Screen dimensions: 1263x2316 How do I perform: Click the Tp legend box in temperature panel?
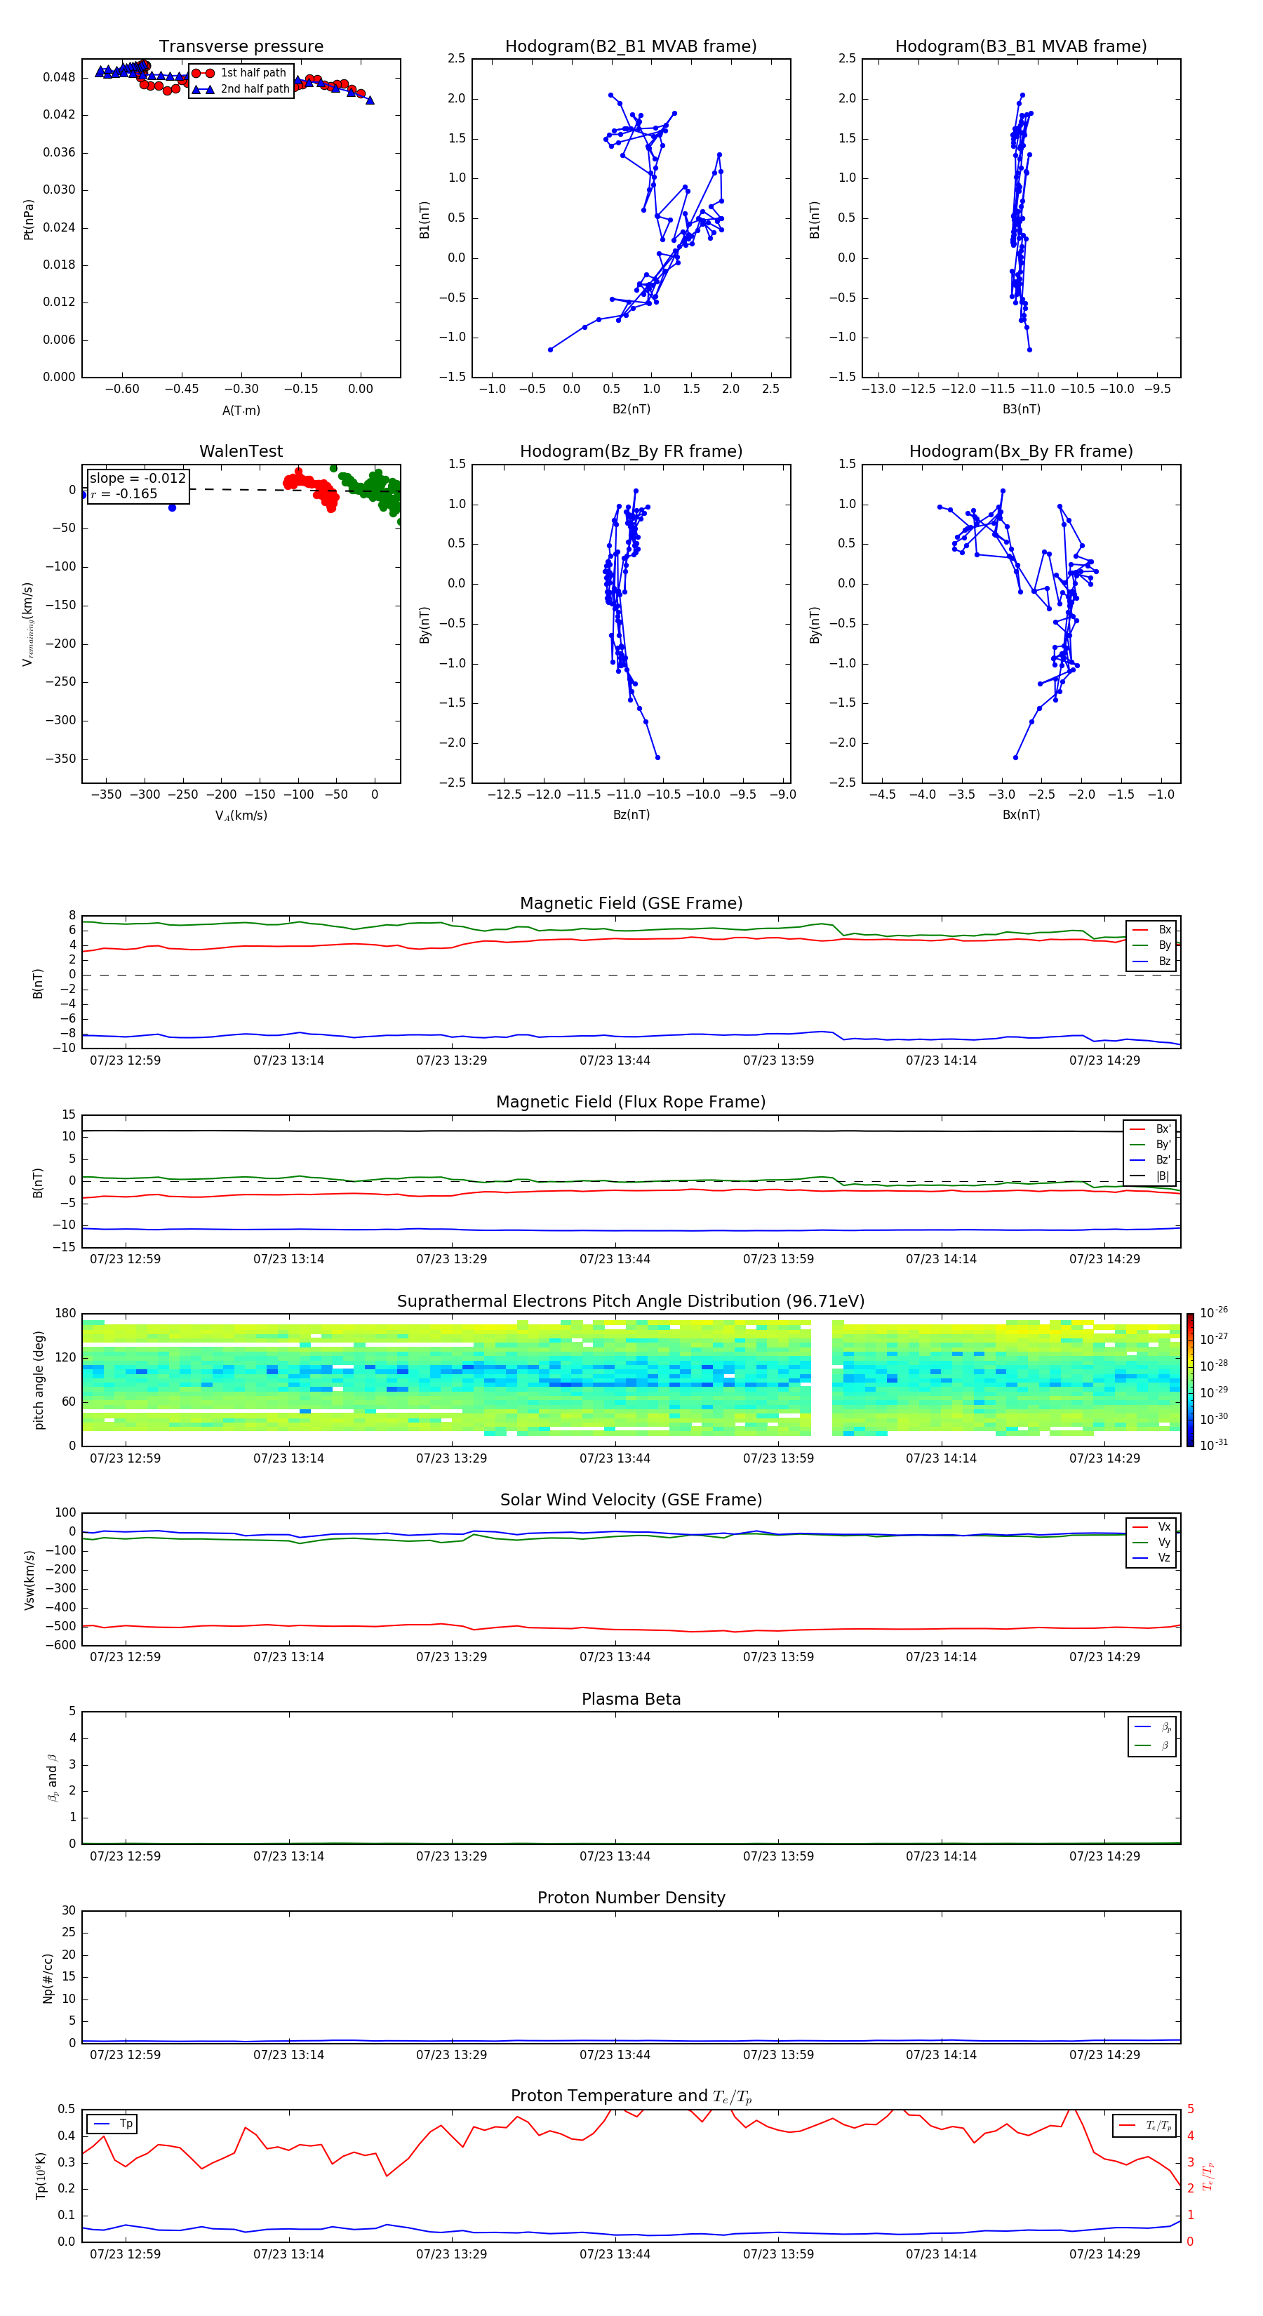click(x=112, y=2124)
